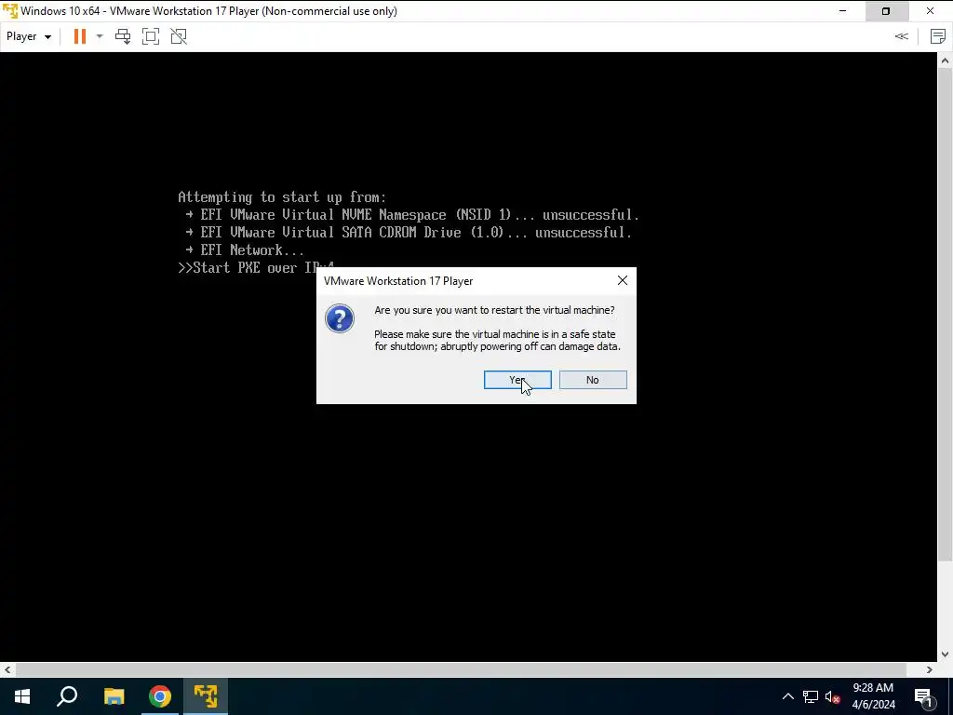Pause the virtual machine with the orange button
Viewport: 953px width, 715px height.
point(80,36)
